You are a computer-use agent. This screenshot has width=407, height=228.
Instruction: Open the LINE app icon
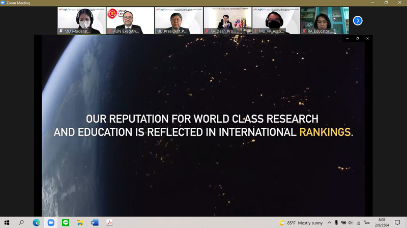click(x=66, y=222)
